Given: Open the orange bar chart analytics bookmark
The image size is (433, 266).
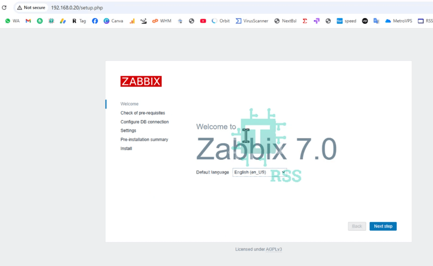Looking at the screenshot, I should pos(132,21).
